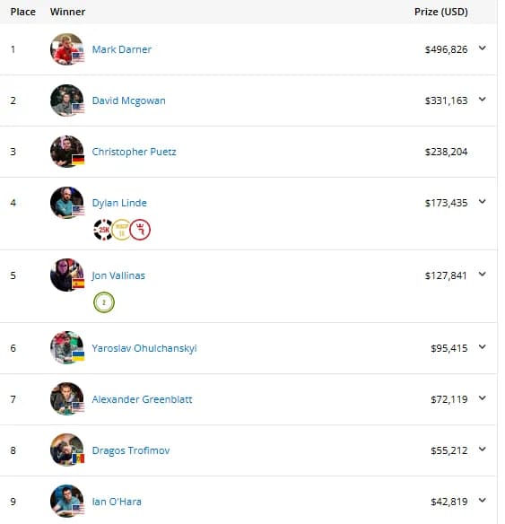Open Christopher Puetz's avatar with German flag

click(66, 152)
